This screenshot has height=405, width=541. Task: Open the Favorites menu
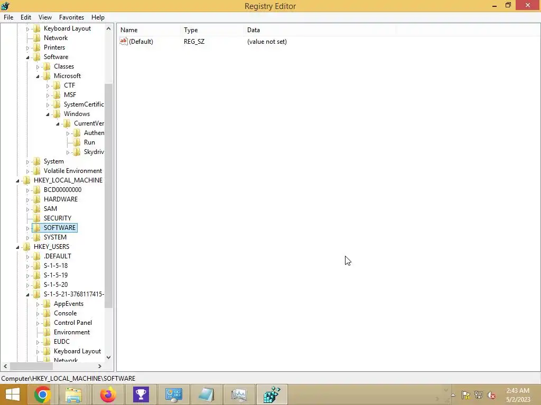click(x=71, y=17)
